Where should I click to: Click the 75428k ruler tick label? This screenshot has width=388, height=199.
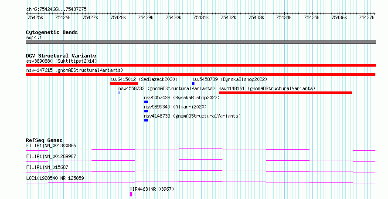click(118, 17)
